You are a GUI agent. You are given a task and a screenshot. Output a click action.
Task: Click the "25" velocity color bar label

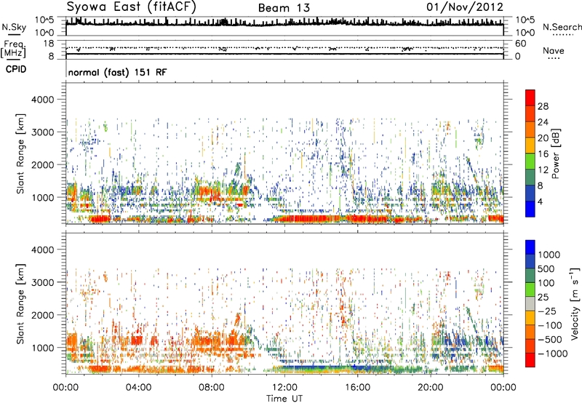click(543, 298)
